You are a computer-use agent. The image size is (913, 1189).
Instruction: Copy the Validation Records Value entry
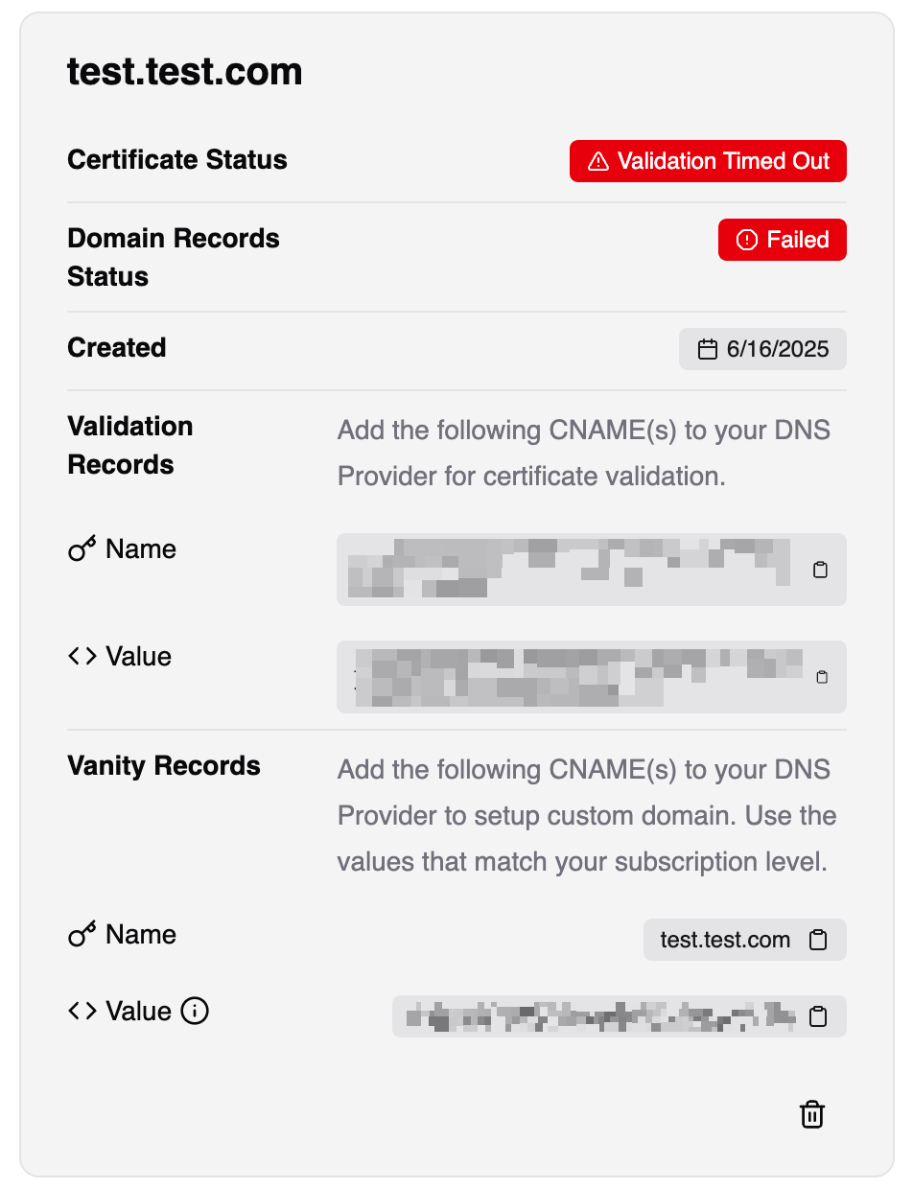point(822,677)
